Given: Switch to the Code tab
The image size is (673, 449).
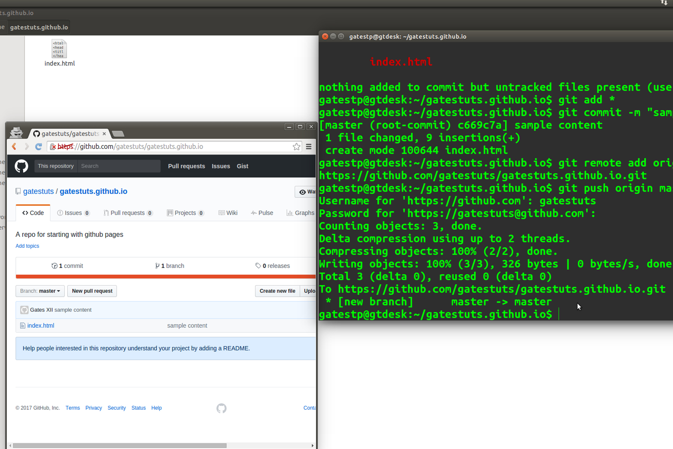Looking at the screenshot, I should coord(33,213).
